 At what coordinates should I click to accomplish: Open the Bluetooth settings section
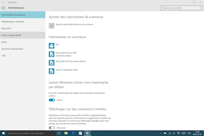coord(23,28)
